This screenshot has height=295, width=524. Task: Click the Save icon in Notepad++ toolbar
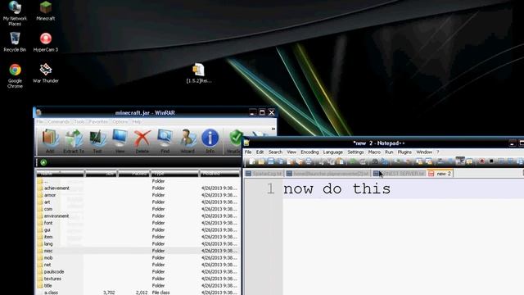tap(271, 162)
